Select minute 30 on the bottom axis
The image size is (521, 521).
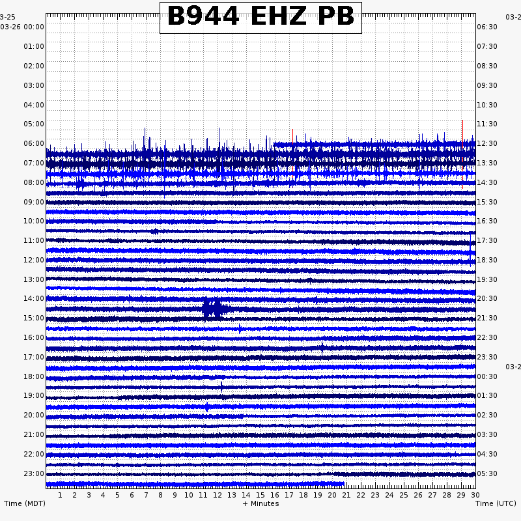pos(475,495)
